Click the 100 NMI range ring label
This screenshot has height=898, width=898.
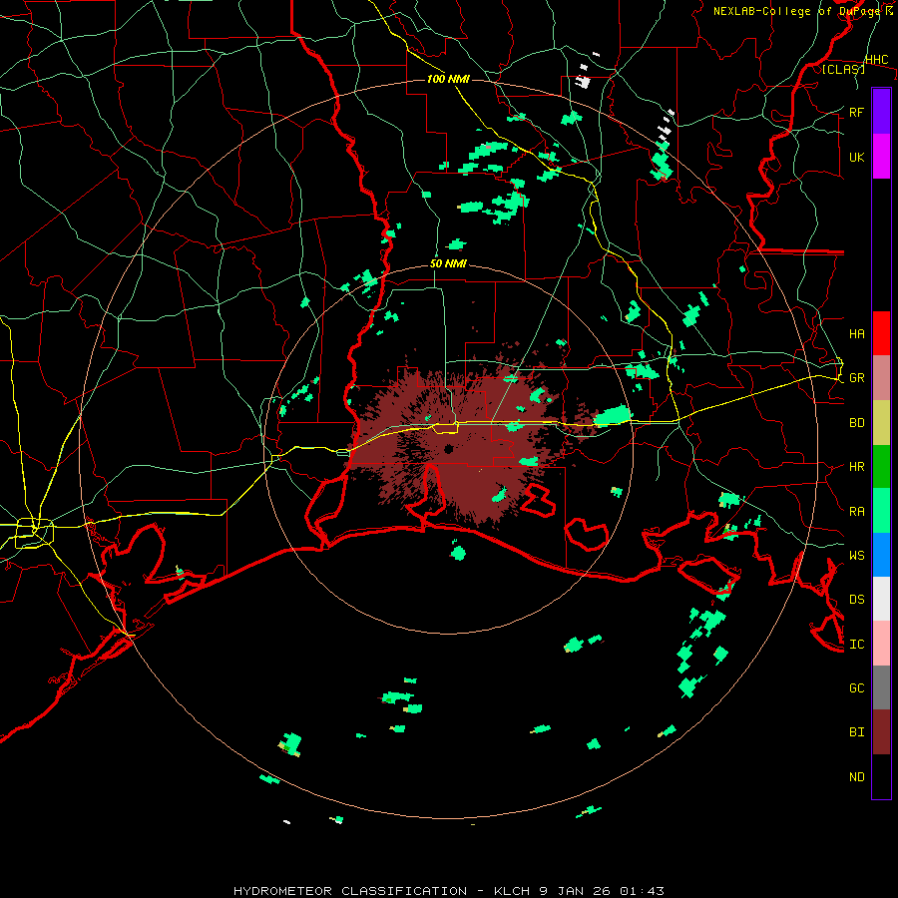tap(448, 79)
